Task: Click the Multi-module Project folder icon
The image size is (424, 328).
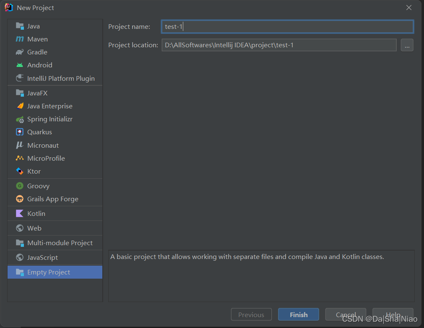Action: 20,243
